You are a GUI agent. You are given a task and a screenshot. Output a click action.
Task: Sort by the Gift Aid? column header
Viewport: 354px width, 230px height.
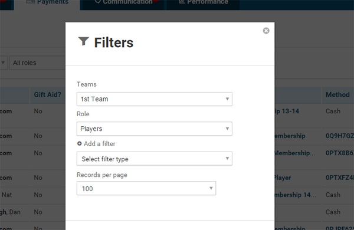(47, 94)
